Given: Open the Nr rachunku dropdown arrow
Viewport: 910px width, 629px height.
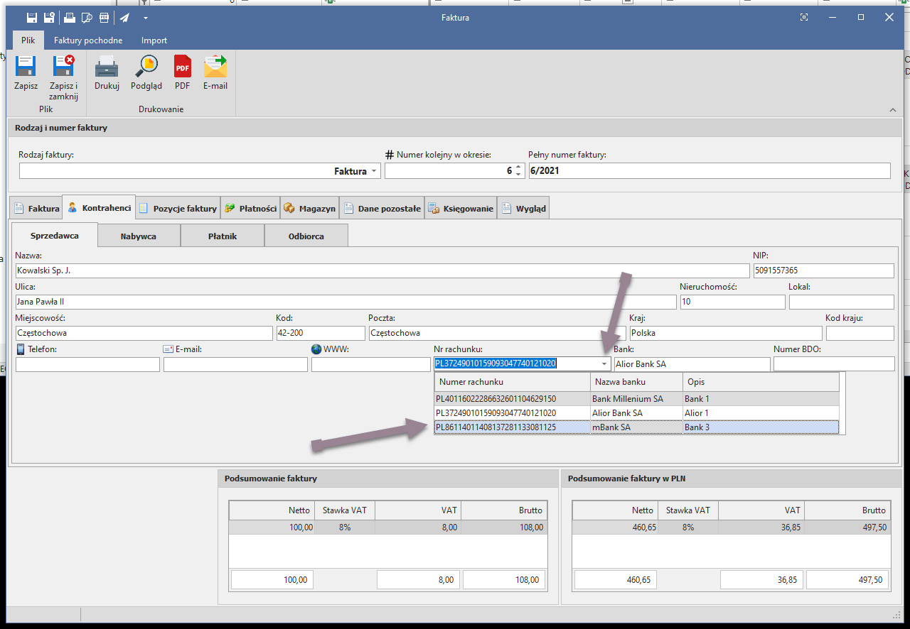Looking at the screenshot, I should click(604, 364).
